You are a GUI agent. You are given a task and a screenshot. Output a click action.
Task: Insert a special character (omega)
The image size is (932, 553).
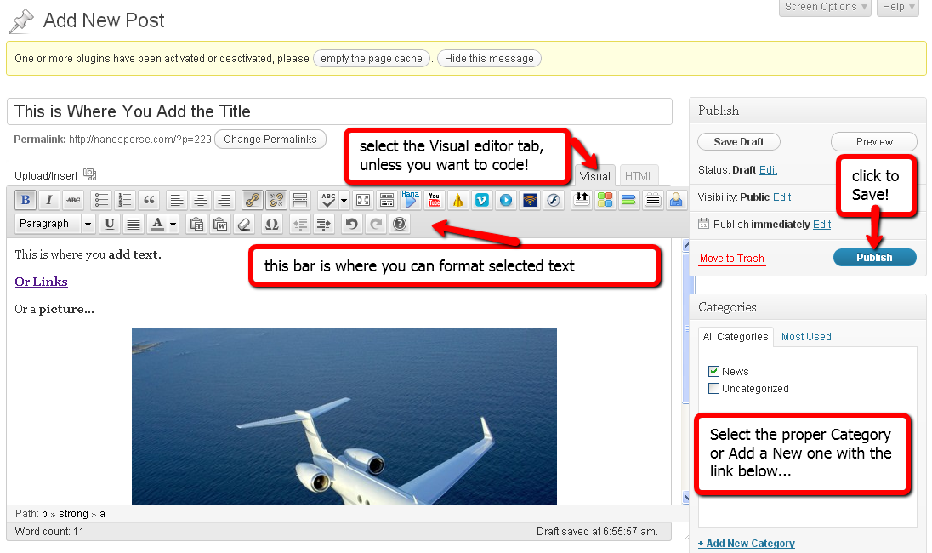271,224
